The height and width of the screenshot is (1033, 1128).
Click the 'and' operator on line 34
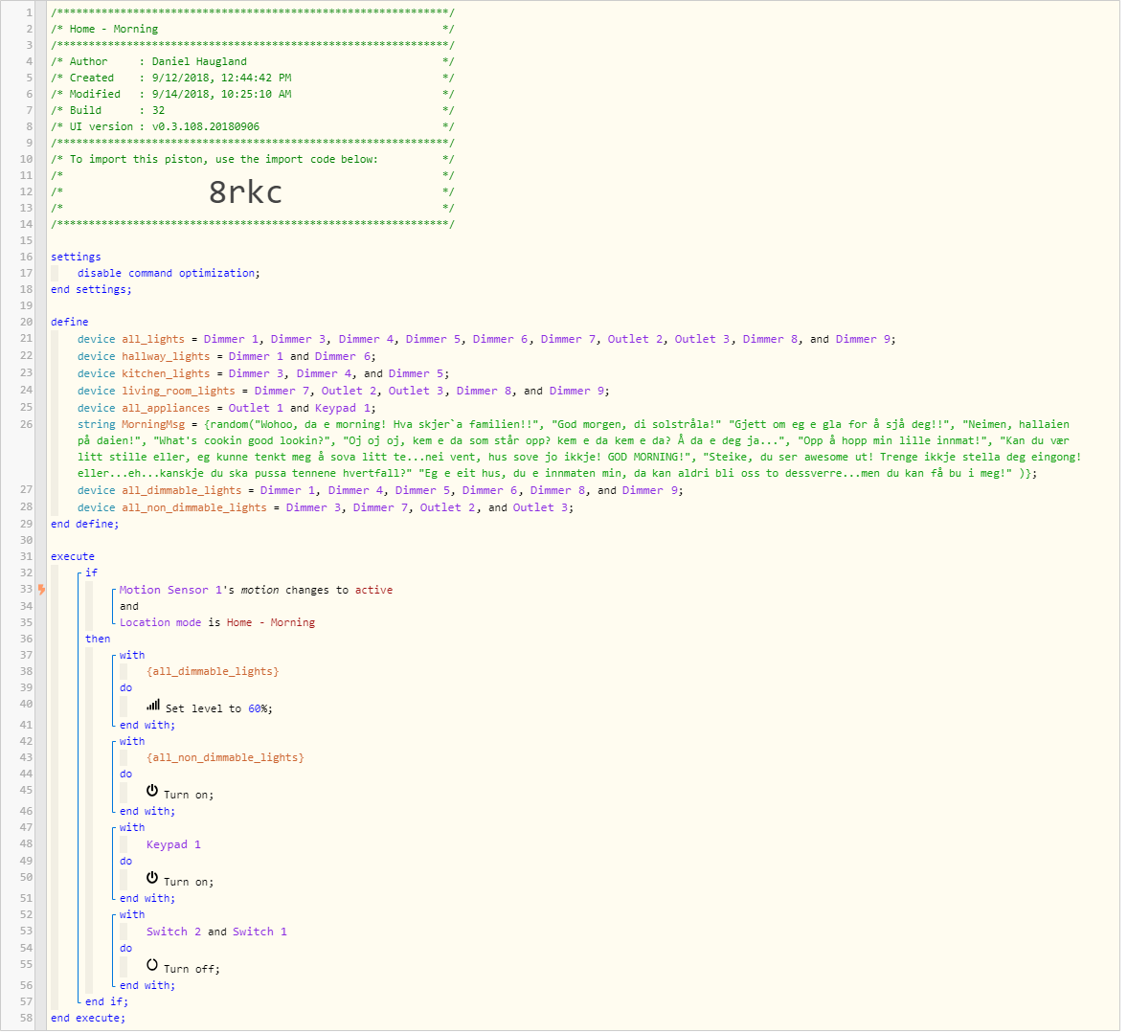click(x=128, y=608)
